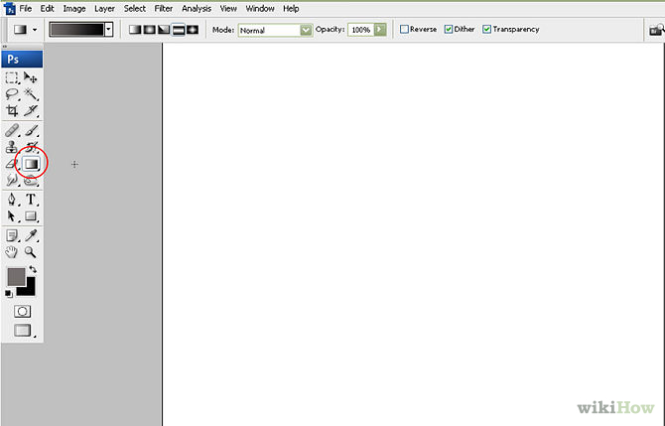The width and height of the screenshot is (665, 426).
Task: Click the black background color swatch
Action: click(29, 289)
